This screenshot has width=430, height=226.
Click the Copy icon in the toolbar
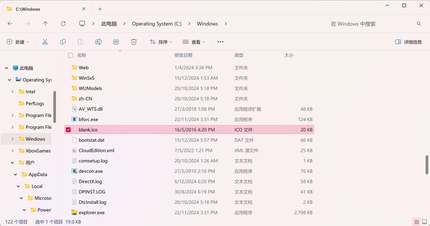pyautogui.click(x=63, y=42)
